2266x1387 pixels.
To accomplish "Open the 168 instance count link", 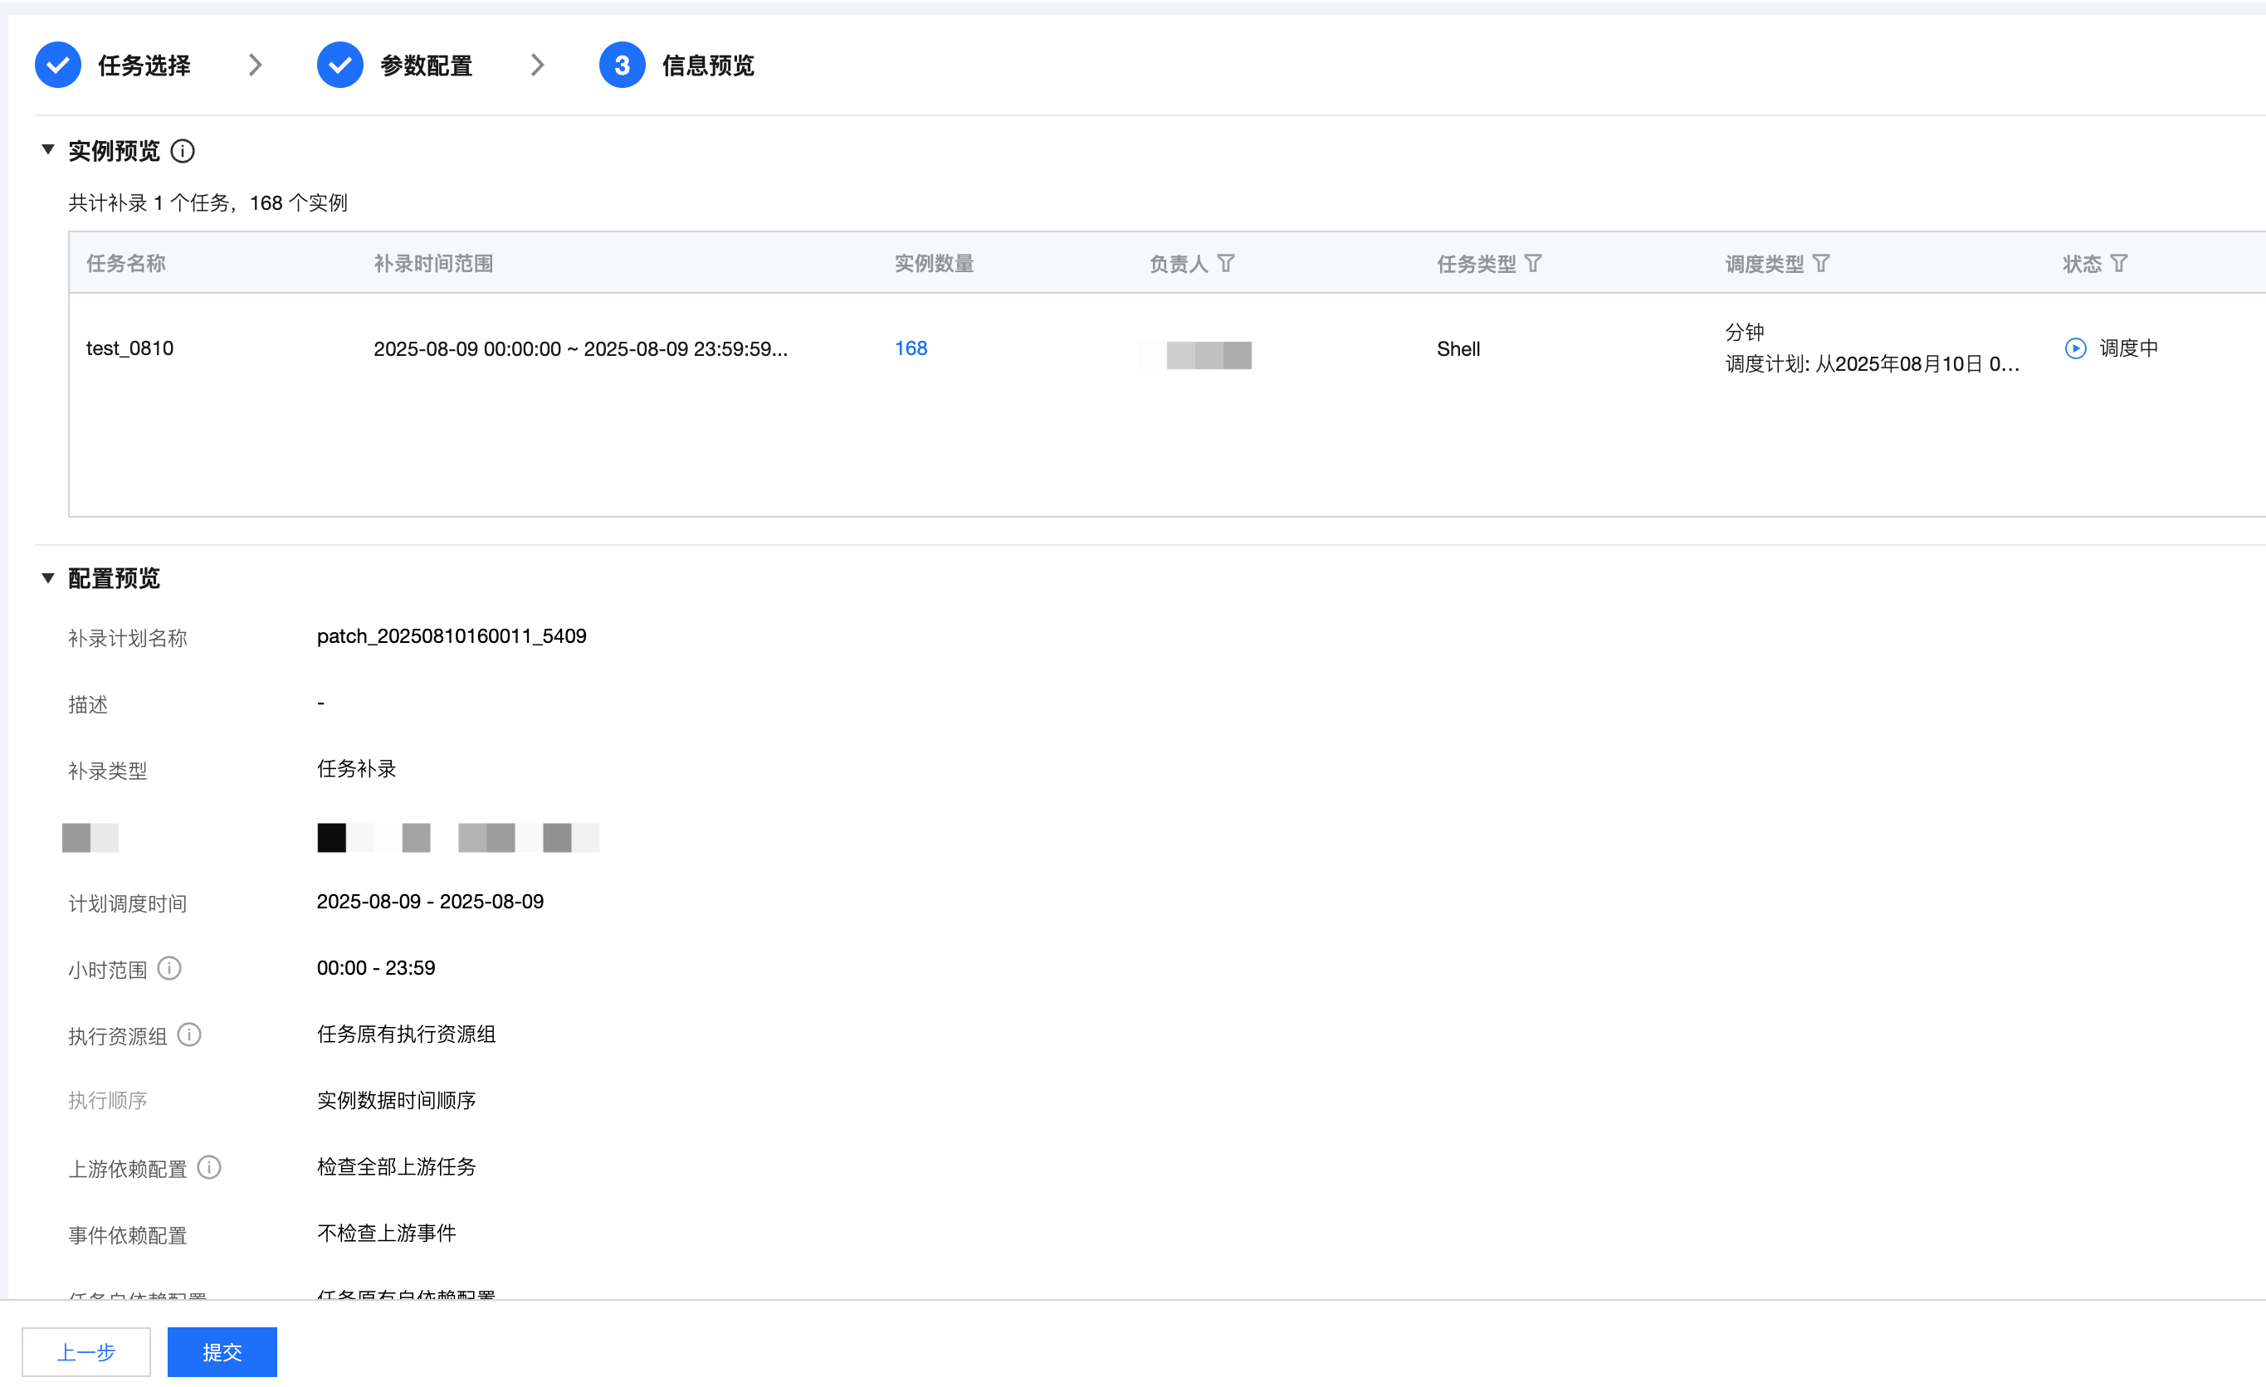I will tap(911, 348).
